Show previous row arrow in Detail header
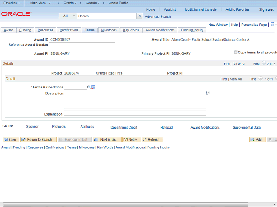This screenshot has height=207, width=277. click(261, 78)
